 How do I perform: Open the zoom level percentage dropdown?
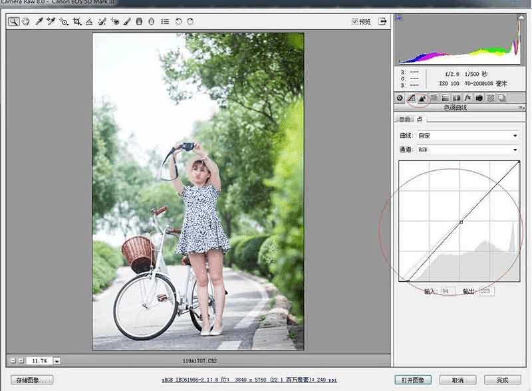(57, 360)
